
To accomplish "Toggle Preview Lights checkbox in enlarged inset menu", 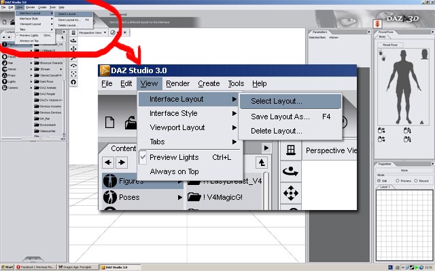I will 143,157.
